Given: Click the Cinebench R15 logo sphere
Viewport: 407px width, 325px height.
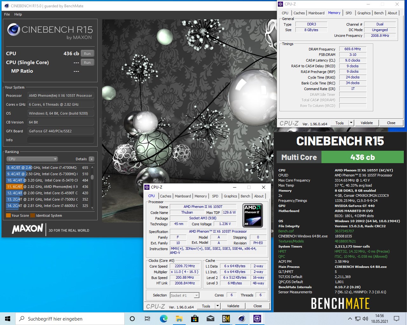Looking at the screenshot, I should click(x=14, y=30).
